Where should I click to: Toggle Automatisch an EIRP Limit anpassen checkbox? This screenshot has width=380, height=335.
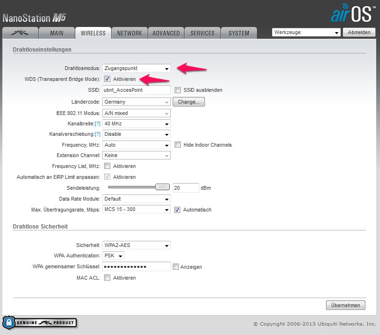point(107,177)
